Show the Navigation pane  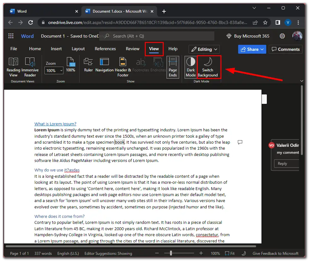[104, 65]
